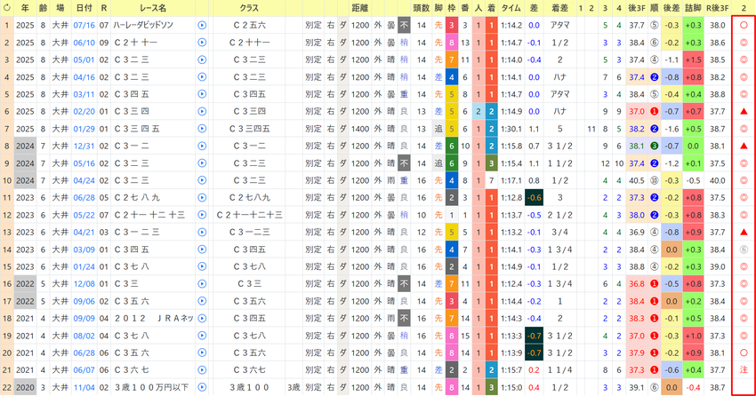This screenshot has width=756, height=396.
Task: Open the 01/29 date link
Action: point(84,129)
